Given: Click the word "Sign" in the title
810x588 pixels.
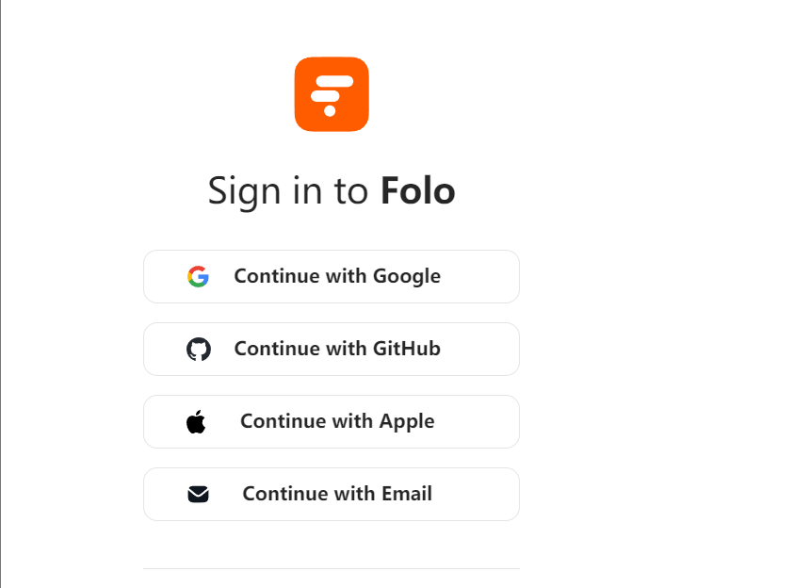Looking at the screenshot, I should 232,191.
